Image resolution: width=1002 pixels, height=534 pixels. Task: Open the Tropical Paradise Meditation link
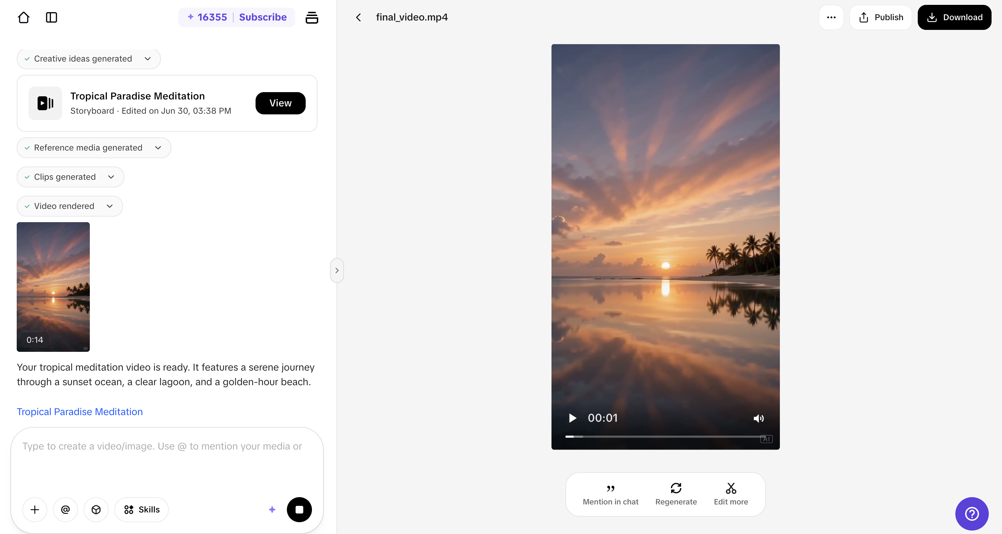tap(80, 411)
